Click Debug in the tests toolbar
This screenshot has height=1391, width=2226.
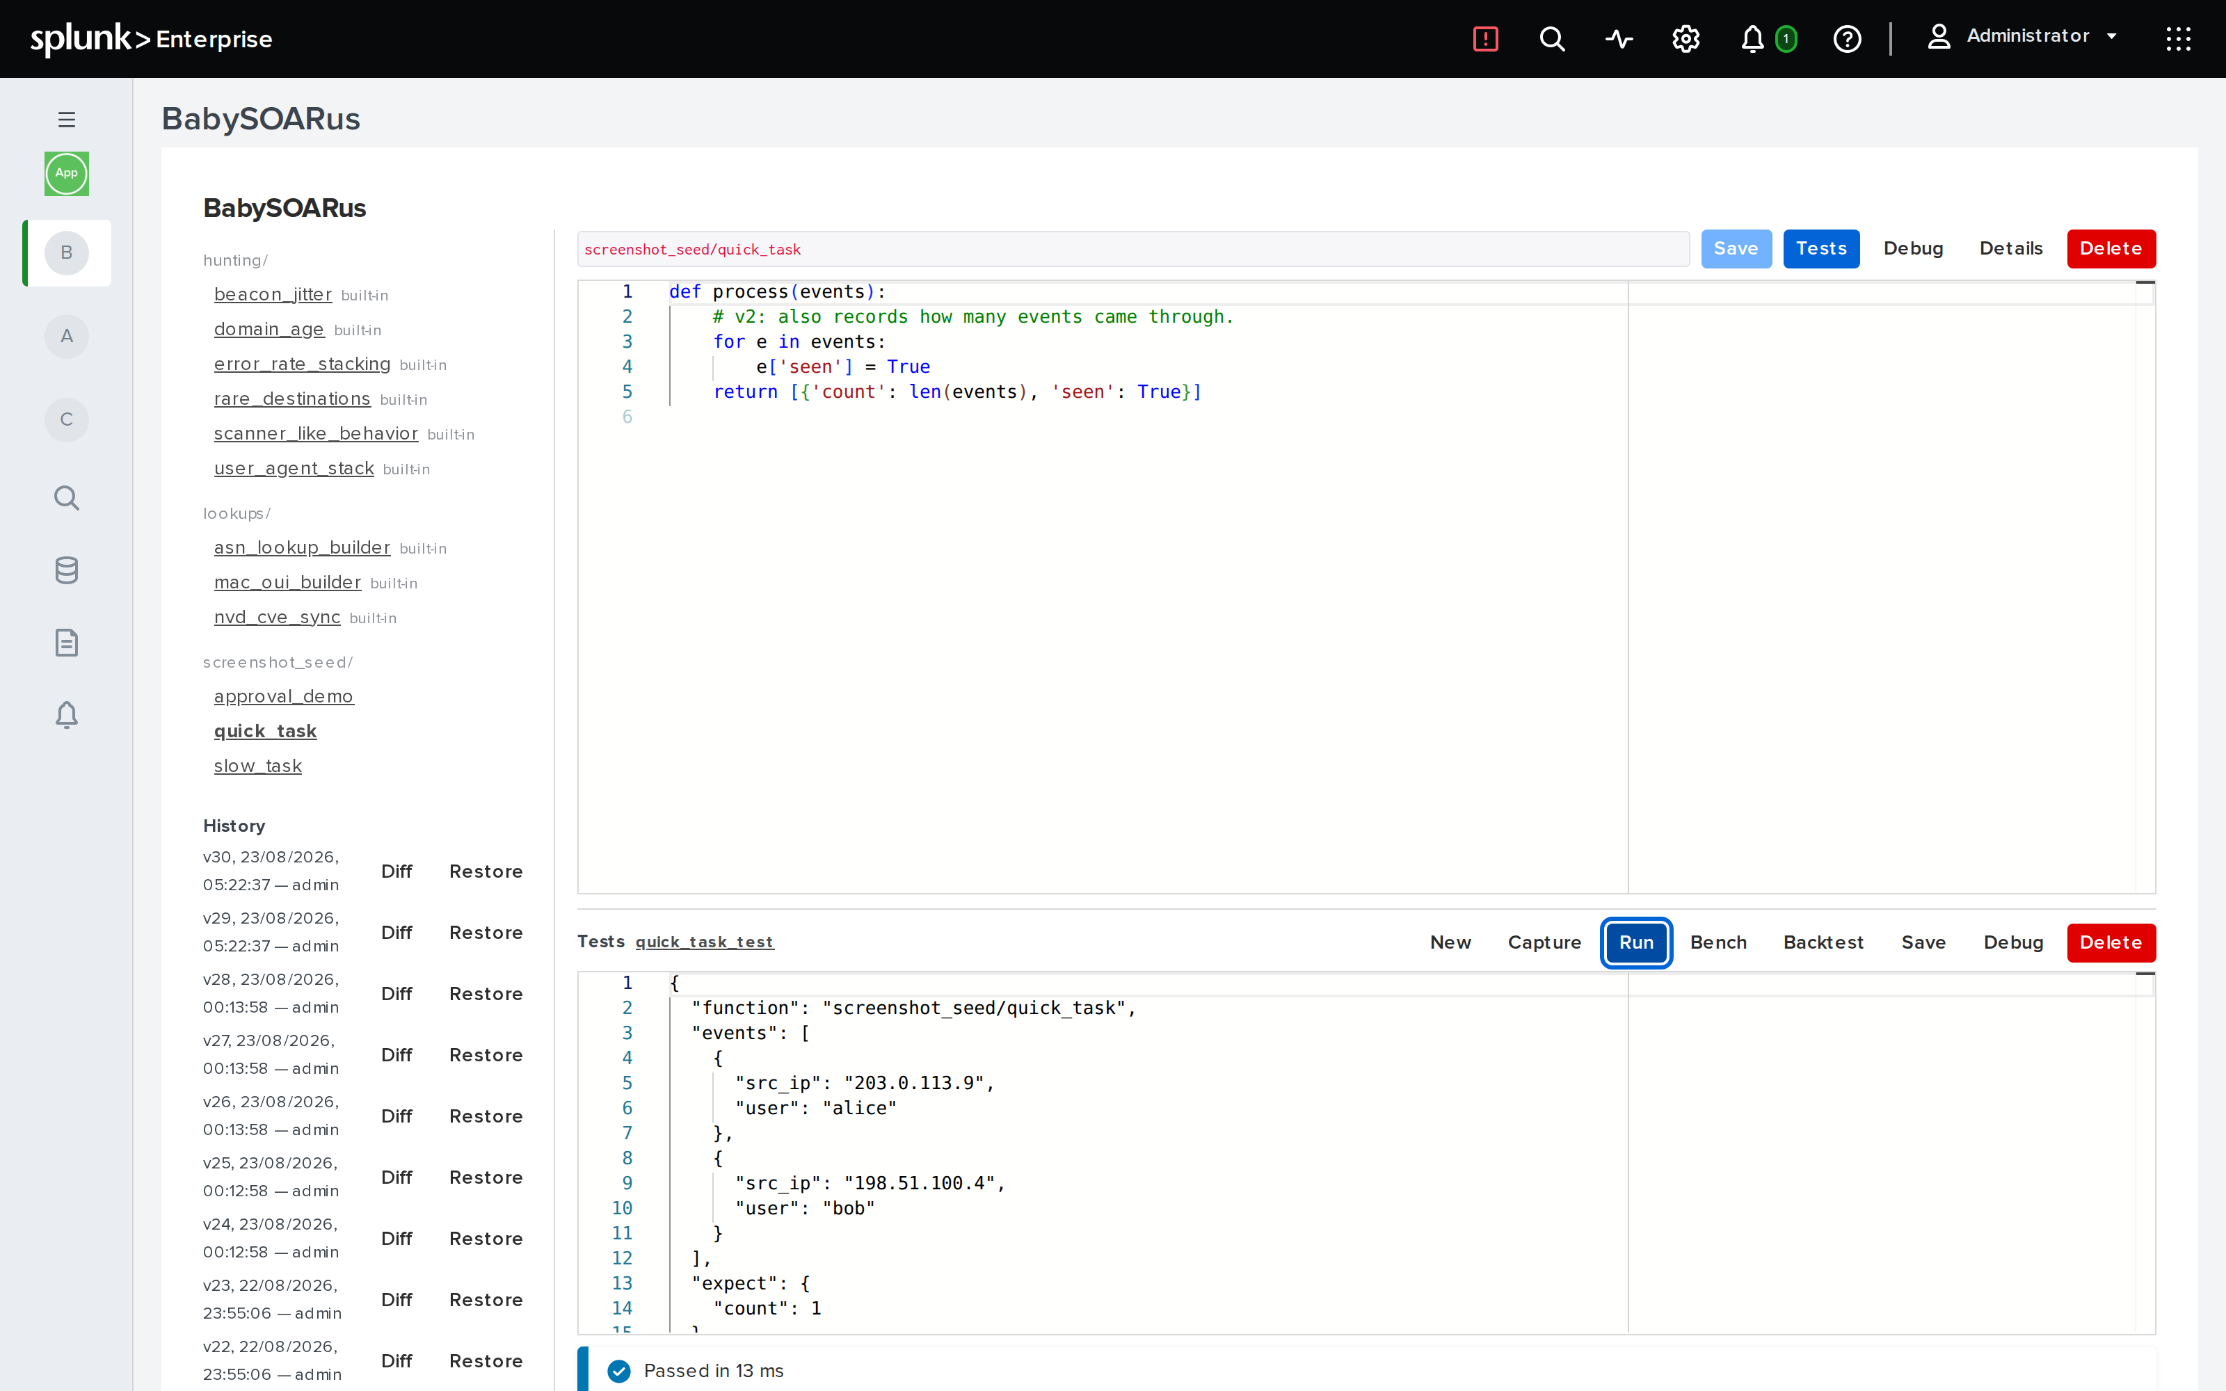[x=2014, y=942]
